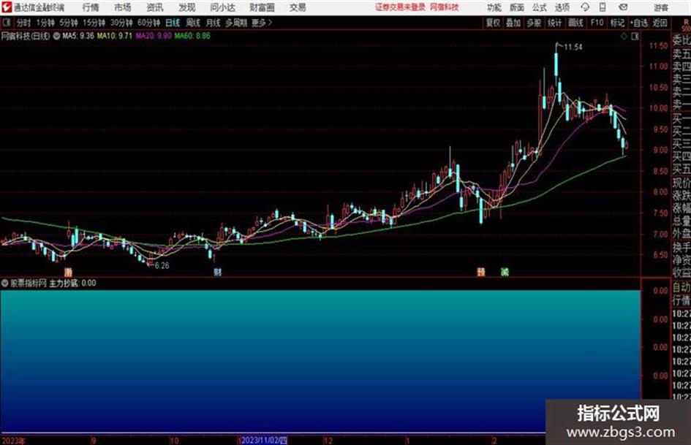Screen dimensions: 691x445
Task: Click the 2023年 label on time axis
Action: (14, 441)
